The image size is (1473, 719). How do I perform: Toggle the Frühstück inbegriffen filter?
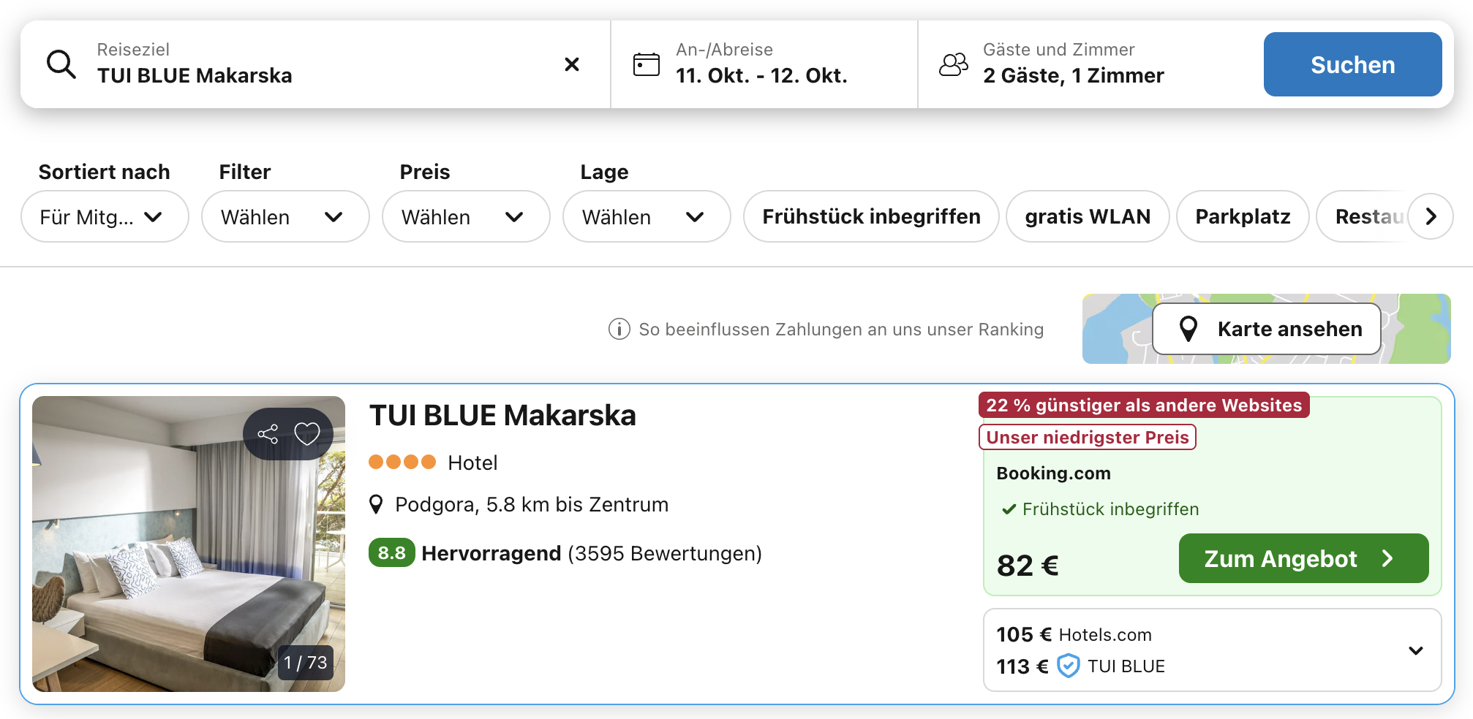(870, 216)
